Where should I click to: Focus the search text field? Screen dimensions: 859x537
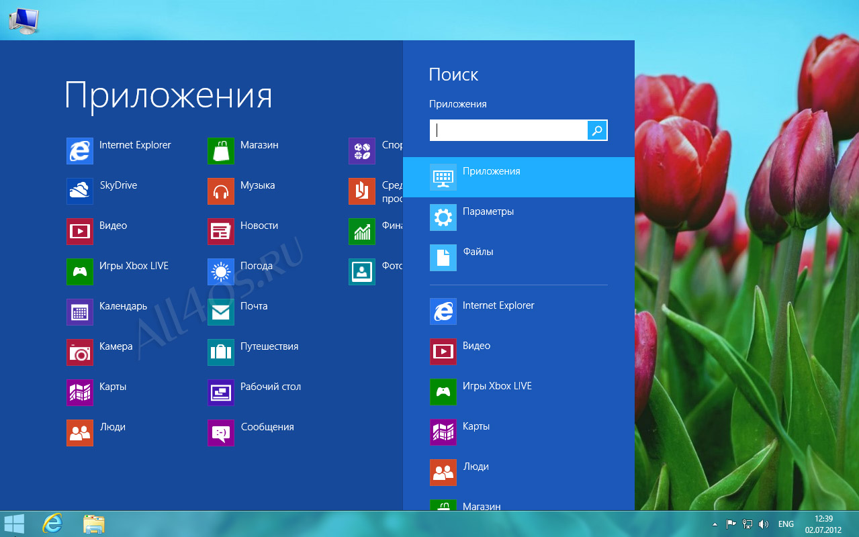click(x=508, y=130)
